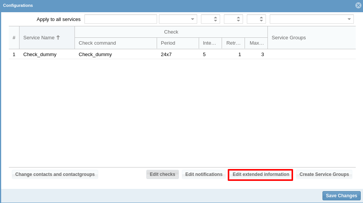Select the Check_dummy service row

click(40, 55)
